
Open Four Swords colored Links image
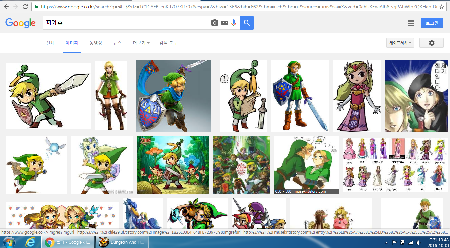pyautogui.click(x=259, y=213)
